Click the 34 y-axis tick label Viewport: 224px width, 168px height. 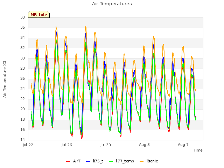[x=22, y=38]
